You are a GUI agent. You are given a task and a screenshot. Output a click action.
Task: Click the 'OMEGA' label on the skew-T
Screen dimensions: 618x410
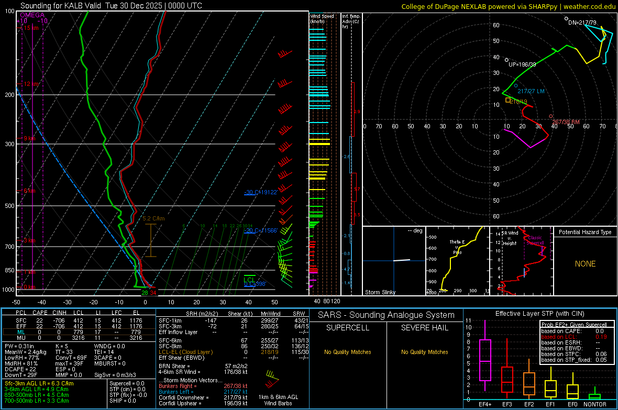[32, 15]
